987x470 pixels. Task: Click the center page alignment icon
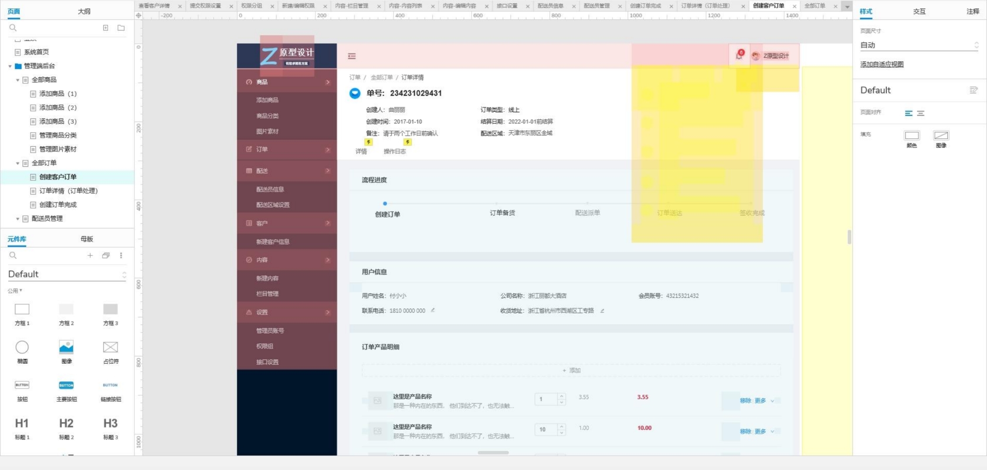(x=921, y=113)
